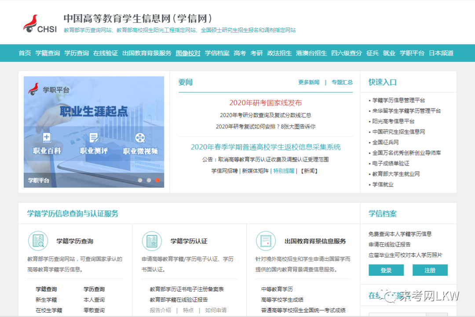
Task: Click 学信网招聘 link
Action: (224, 171)
